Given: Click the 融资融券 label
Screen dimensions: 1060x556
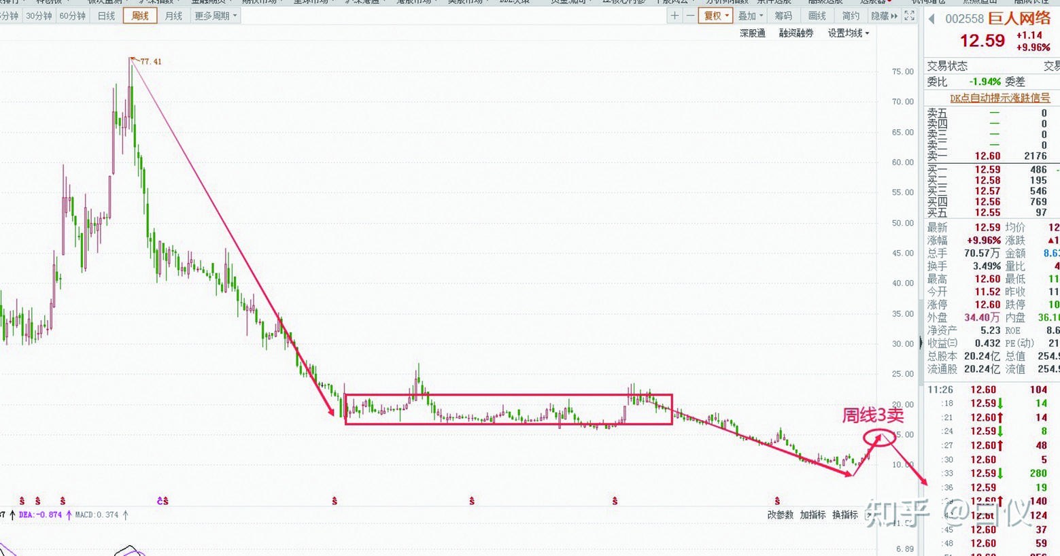Looking at the screenshot, I should click(796, 33).
